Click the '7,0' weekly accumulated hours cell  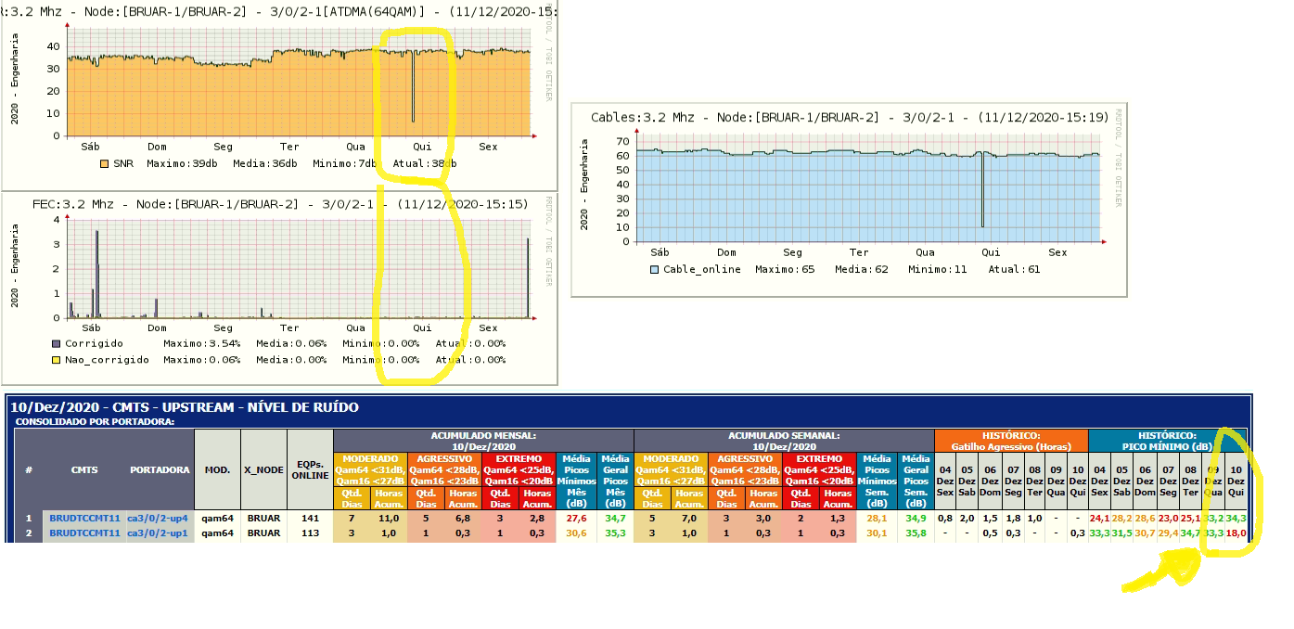tap(689, 519)
